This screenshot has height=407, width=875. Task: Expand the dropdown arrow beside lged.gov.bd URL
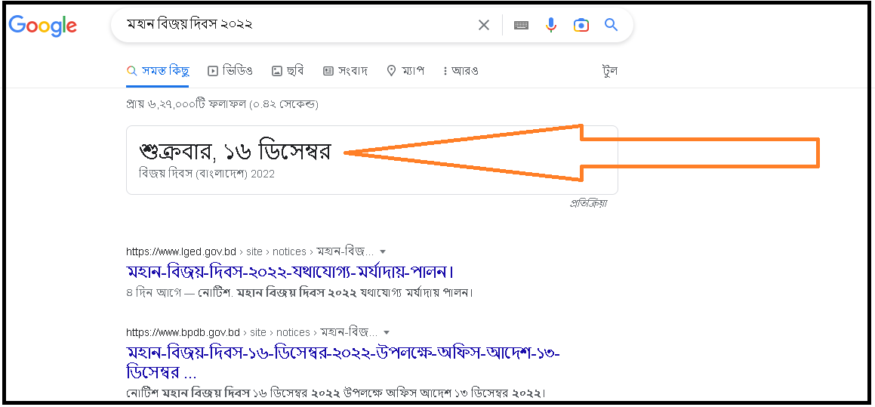(383, 251)
